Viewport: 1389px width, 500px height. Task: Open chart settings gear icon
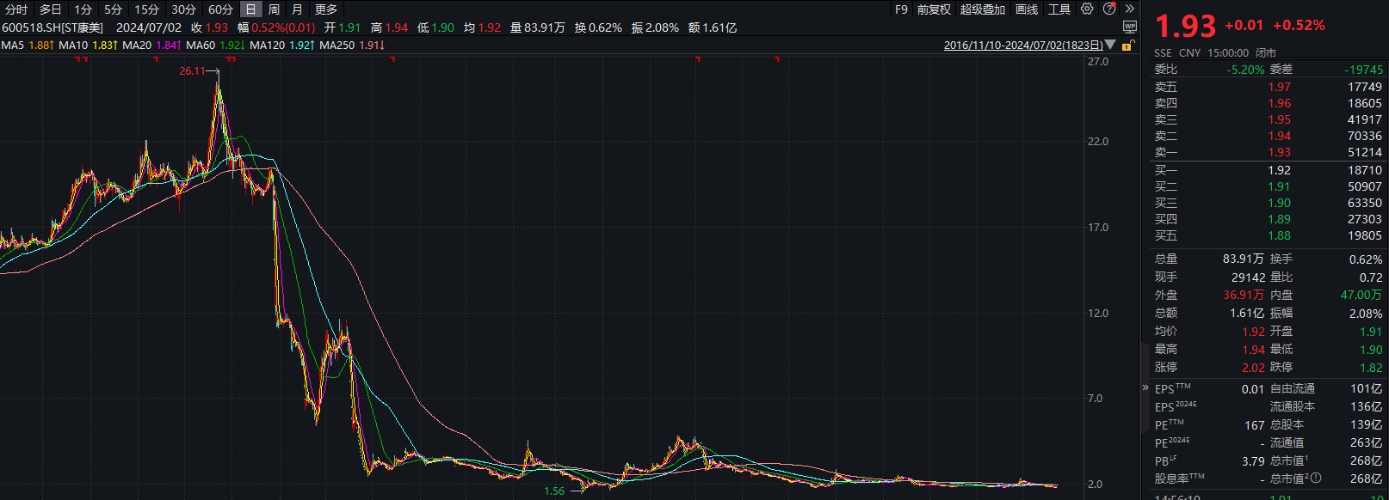coord(1088,9)
